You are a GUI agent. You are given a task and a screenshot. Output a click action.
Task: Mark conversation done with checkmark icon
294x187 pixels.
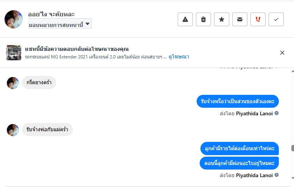pos(276,19)
